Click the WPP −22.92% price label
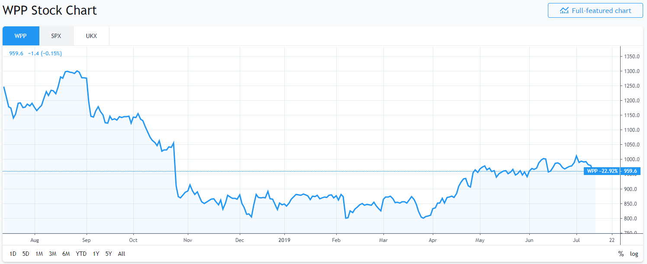Image resolution: width=647 pixels, height=264 pixels. point(602,171)
